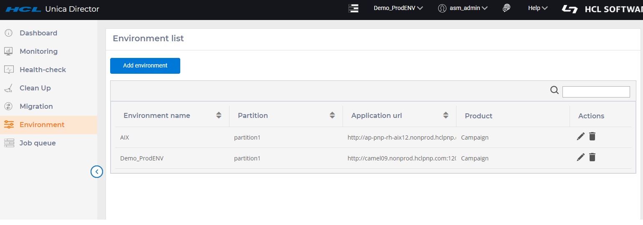Image resolution: width=643 pixels, height=225 pixels.
Task: Edit the AIX environment with pencil icon
Action: 580,137
